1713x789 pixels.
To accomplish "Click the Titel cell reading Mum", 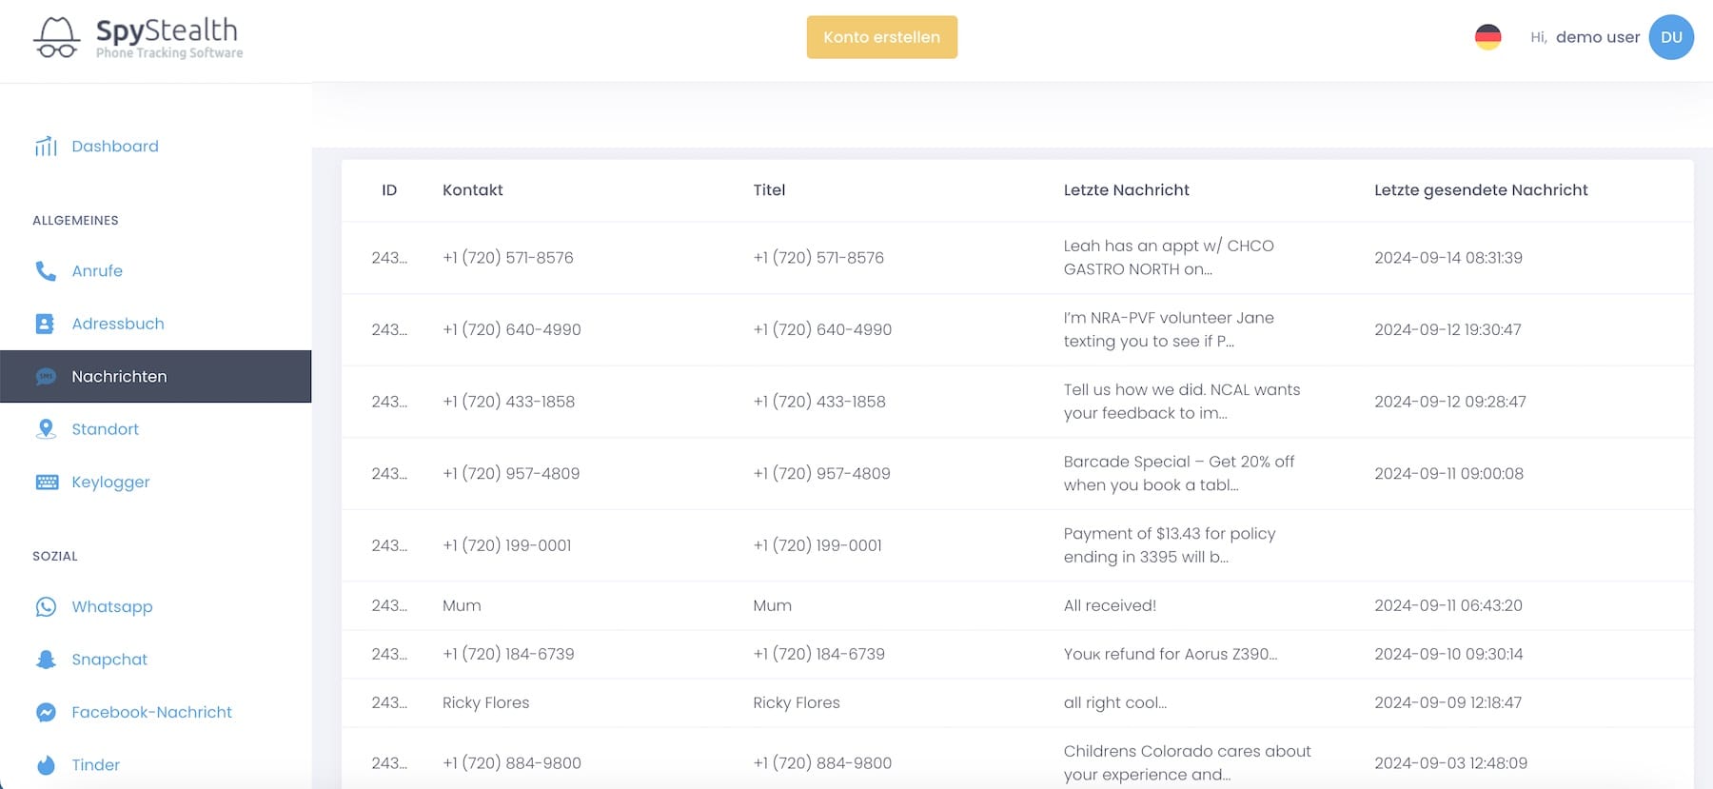I will (772, 605).
